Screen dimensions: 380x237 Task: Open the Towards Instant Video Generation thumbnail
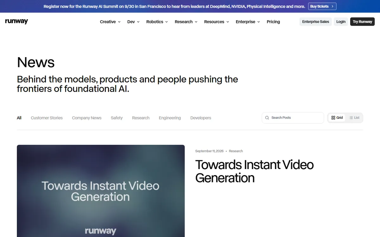101,191
